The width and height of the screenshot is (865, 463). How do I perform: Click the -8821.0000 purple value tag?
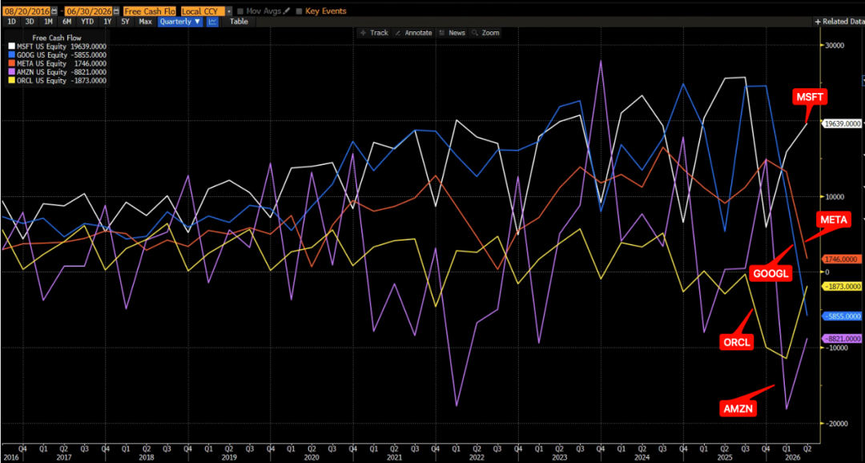(842, 338)
